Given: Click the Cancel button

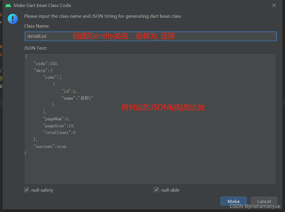Looking at the screenshot, I should coord(264,201).
